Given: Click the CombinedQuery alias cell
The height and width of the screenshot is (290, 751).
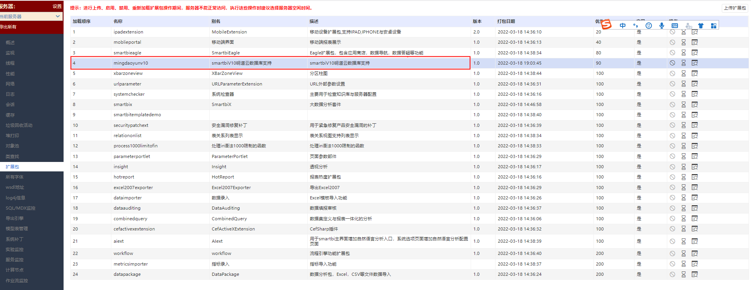Looking at the screenshot, I should point(229,219).
